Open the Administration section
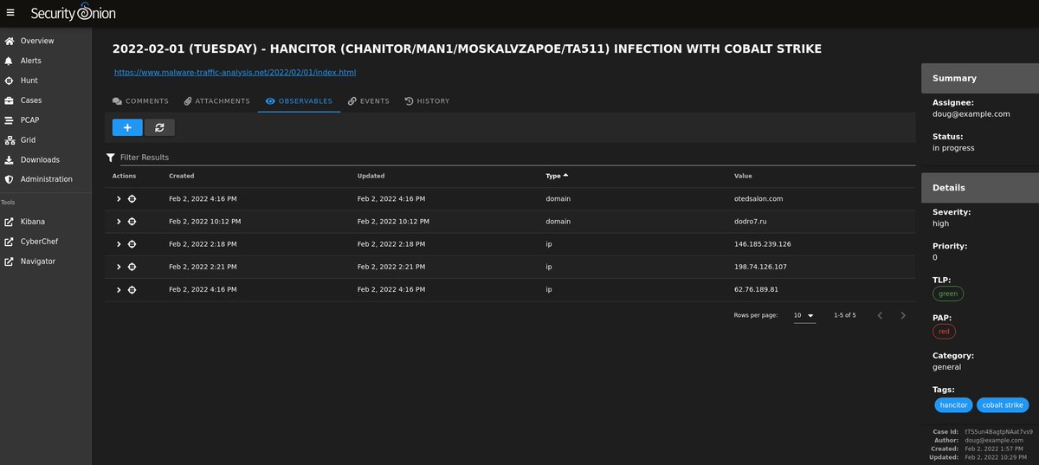Screen dimensions: 1039x465 click(45, 179)
